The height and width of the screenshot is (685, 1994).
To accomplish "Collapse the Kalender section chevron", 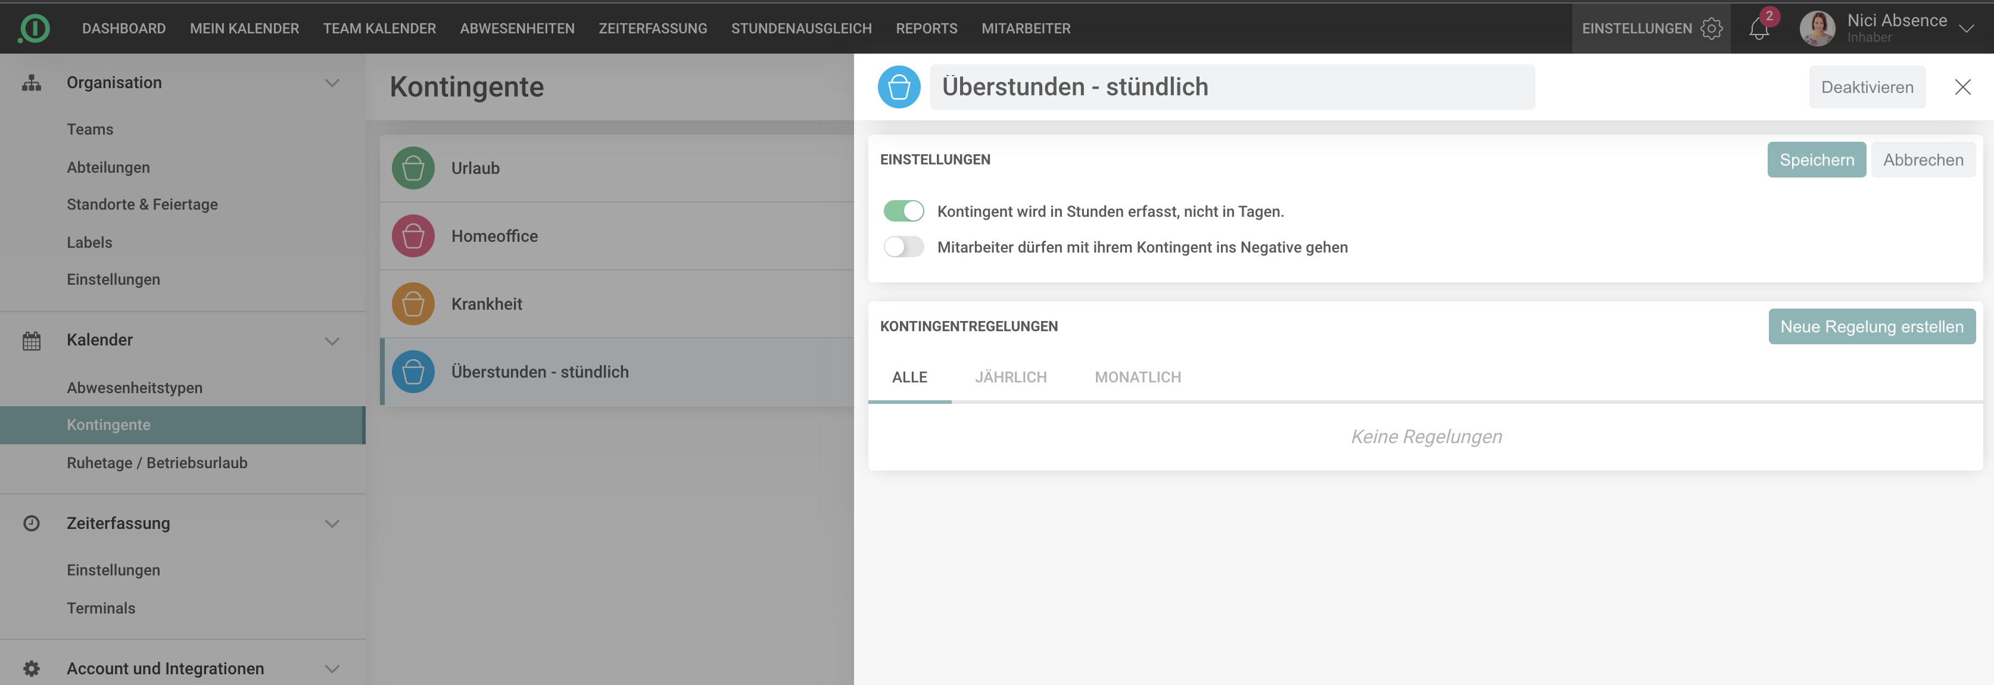I will [x=332, y=341].
